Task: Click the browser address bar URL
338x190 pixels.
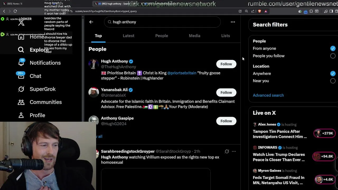Action: [106, 11]
